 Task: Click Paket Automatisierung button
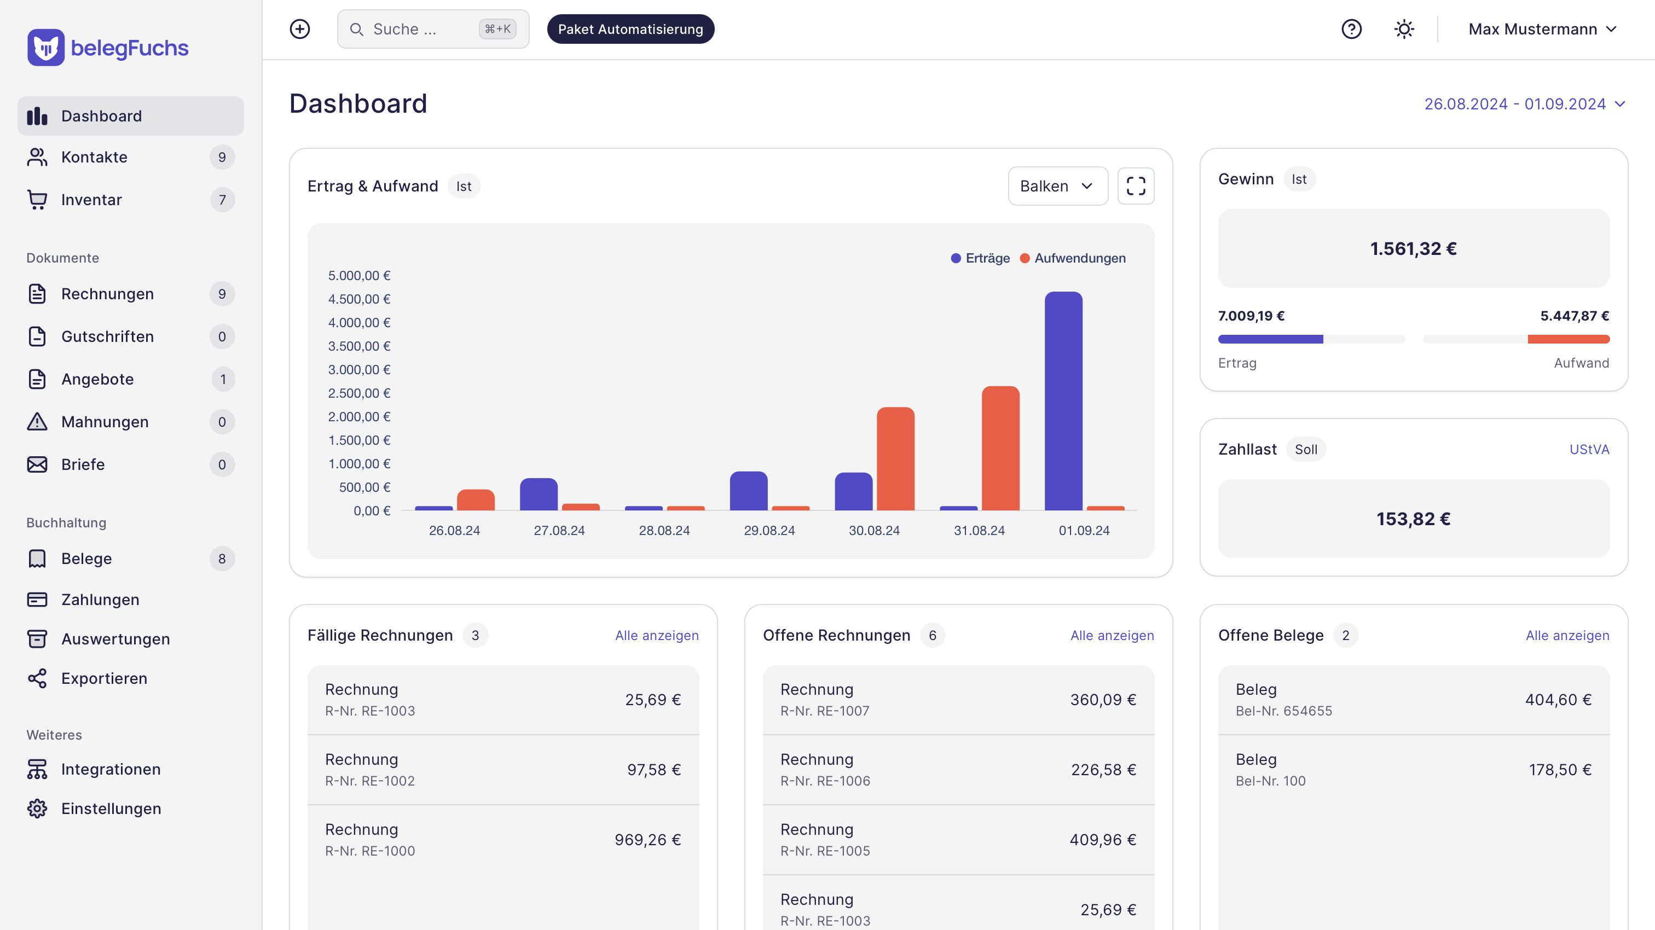coord(629,29)
